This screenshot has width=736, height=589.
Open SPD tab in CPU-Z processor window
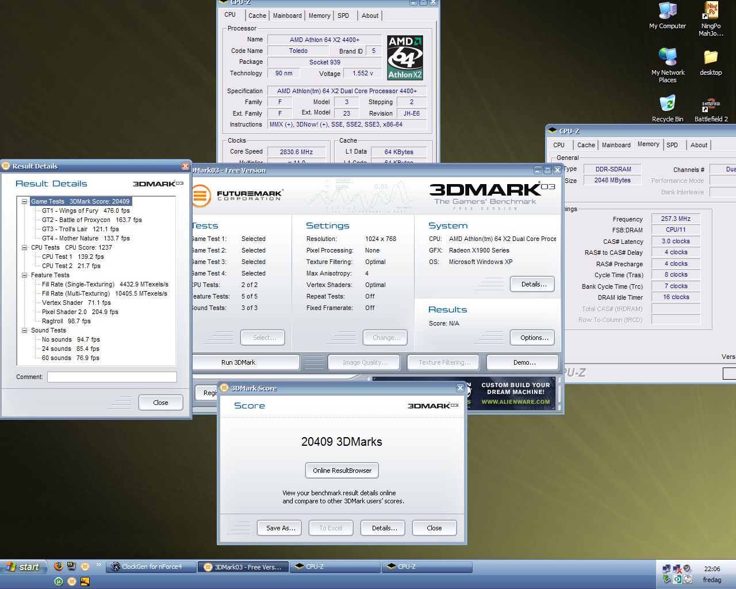click(x=343, y=16)
